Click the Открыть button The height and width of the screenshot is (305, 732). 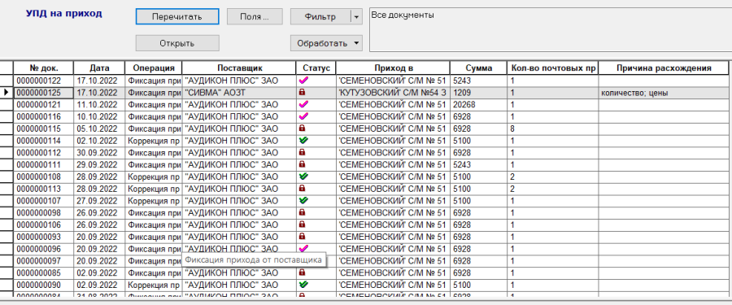click(x=177, y=43)
